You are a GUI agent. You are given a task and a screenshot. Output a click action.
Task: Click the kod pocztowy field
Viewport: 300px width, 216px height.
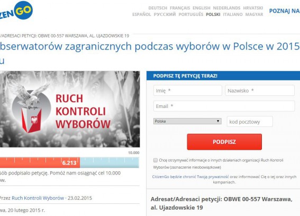pyautogui.click(x=250, y=122)
